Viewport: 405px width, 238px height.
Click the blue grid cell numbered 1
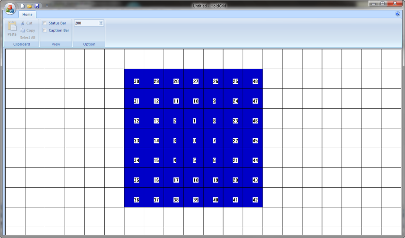click(193, 118)
